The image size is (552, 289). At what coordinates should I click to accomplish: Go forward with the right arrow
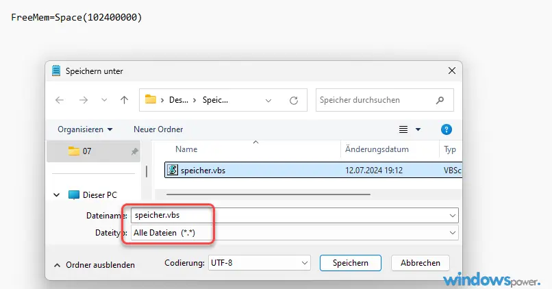pos(84,100)
